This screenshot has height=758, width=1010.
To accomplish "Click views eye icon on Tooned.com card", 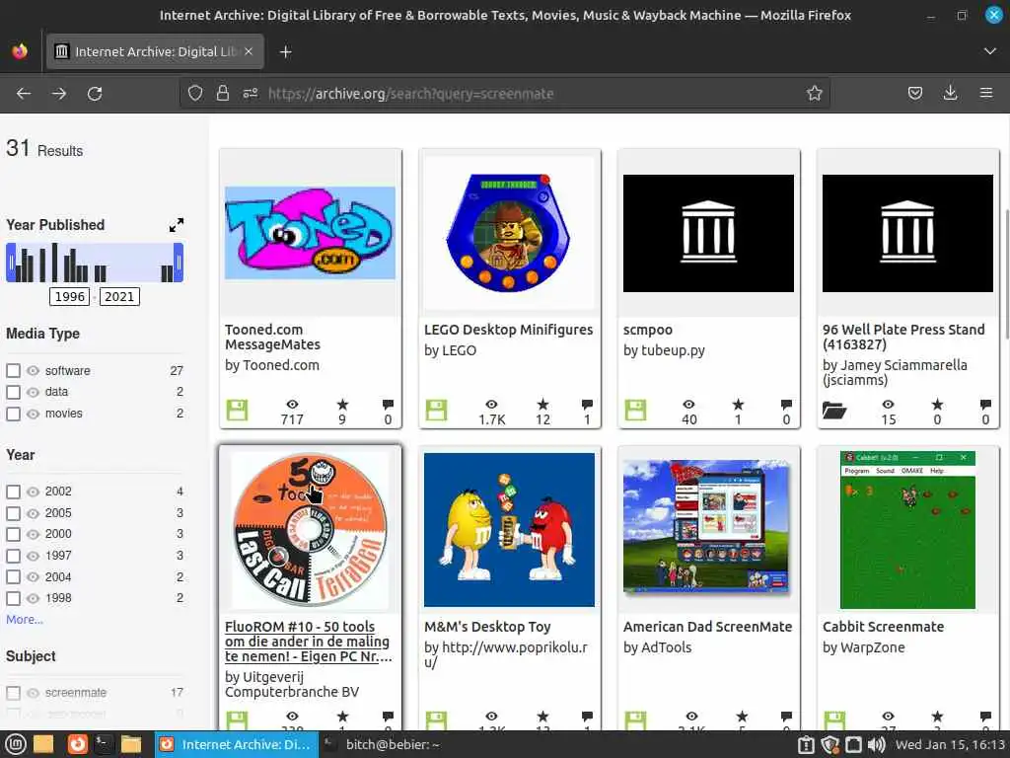I will tap(292, 404).
